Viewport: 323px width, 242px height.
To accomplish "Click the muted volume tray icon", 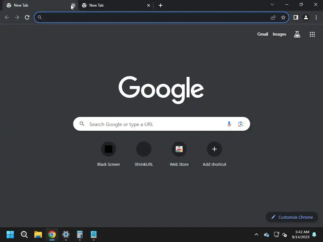I will [x=285, y=234].
